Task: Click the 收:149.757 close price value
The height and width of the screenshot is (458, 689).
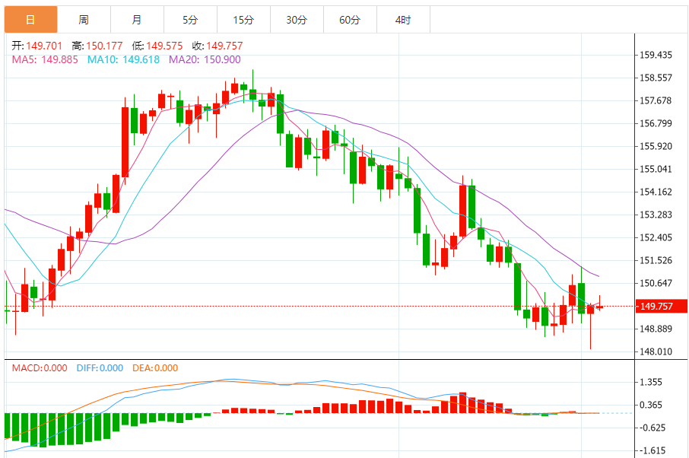Action: click(217, 46)
